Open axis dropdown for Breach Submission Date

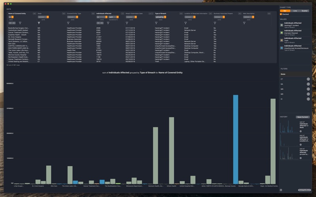click(131, 17)
